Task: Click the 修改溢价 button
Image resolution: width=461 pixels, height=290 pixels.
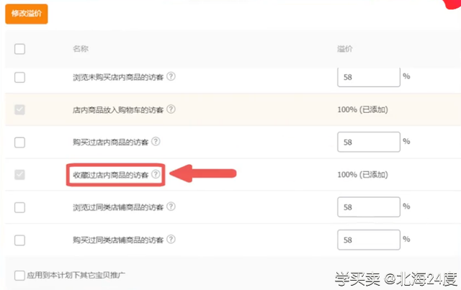Action: click(27, 14)
